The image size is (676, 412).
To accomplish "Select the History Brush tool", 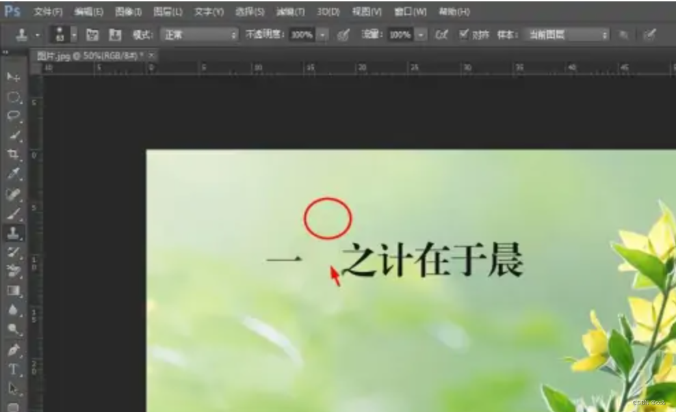I will point(14,252).
